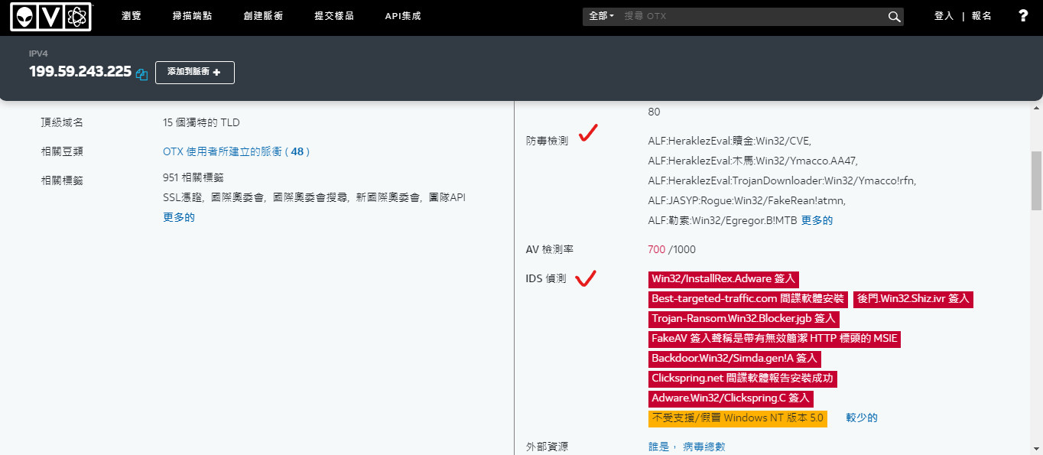The image size is (1043, 455).
Task: Select the orange Windows NT 版本 5.0 tag
Action: tap(738, 418)
